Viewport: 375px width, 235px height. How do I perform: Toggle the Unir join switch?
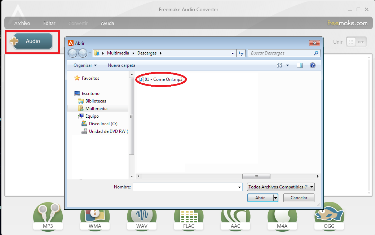click(x=356, y=42)
